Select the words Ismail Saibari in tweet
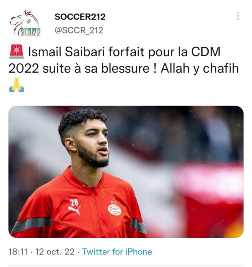 pos(67,52)
